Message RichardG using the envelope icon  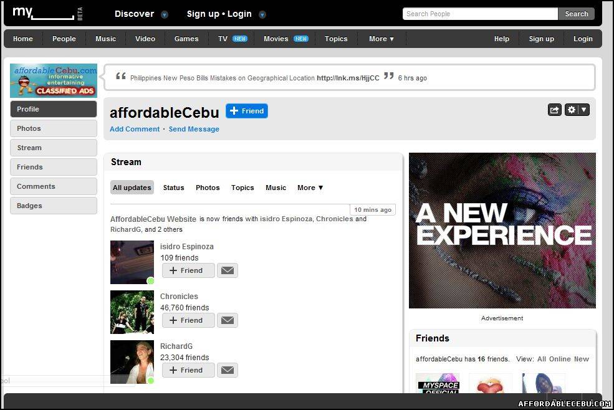pos(228,370)
